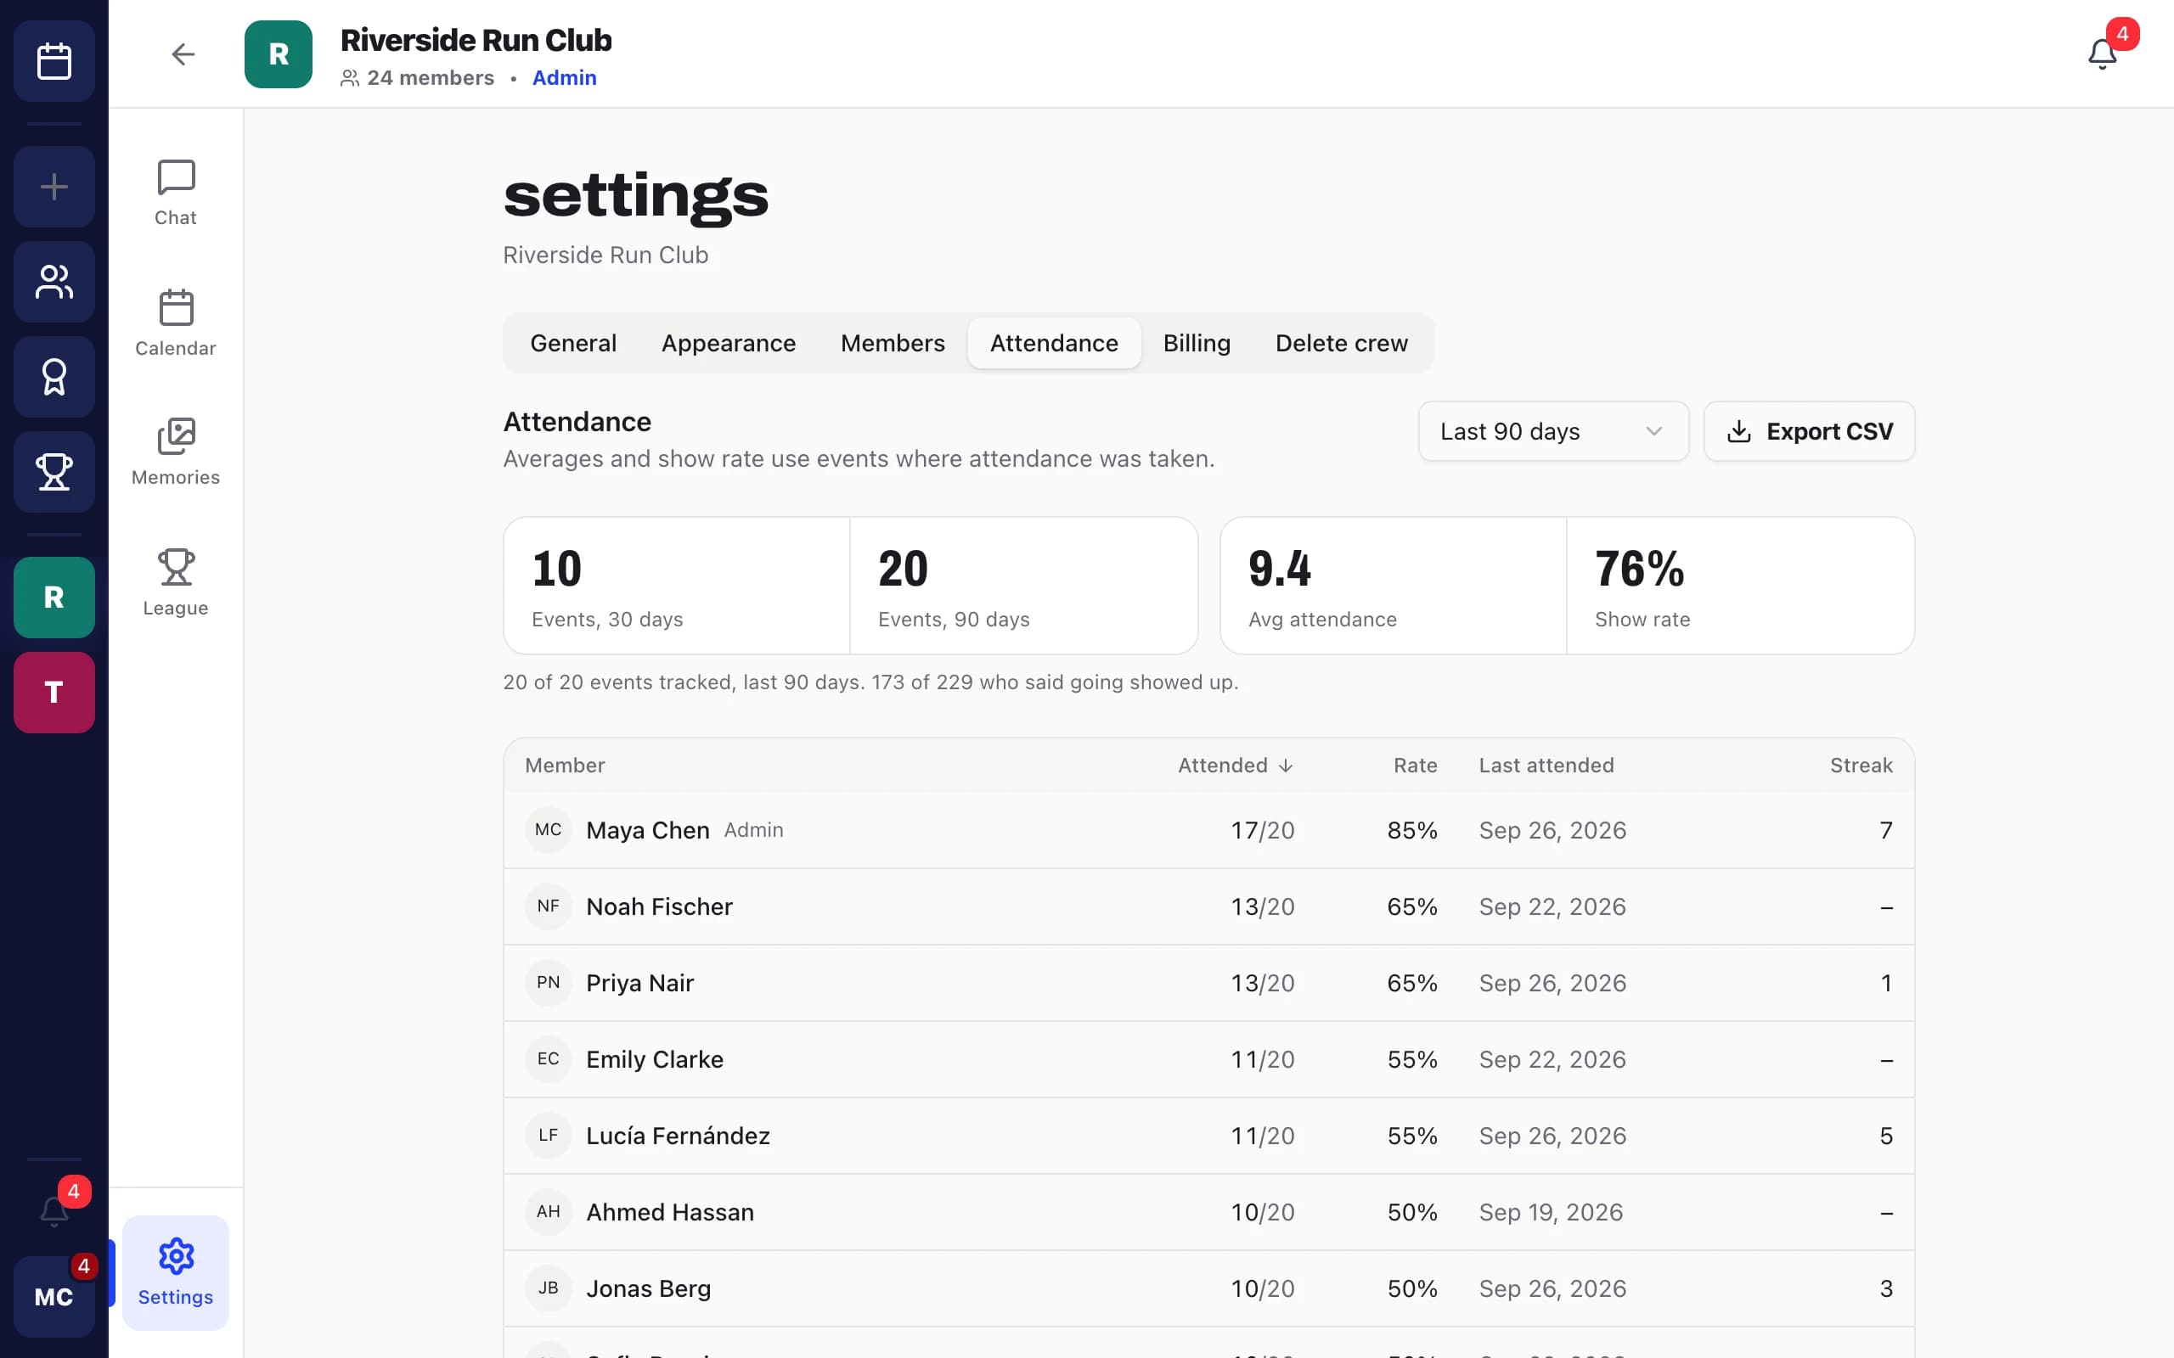Click the 24 members label
The height and width of the screenshot is (1358, 2174).
(418, 78)
